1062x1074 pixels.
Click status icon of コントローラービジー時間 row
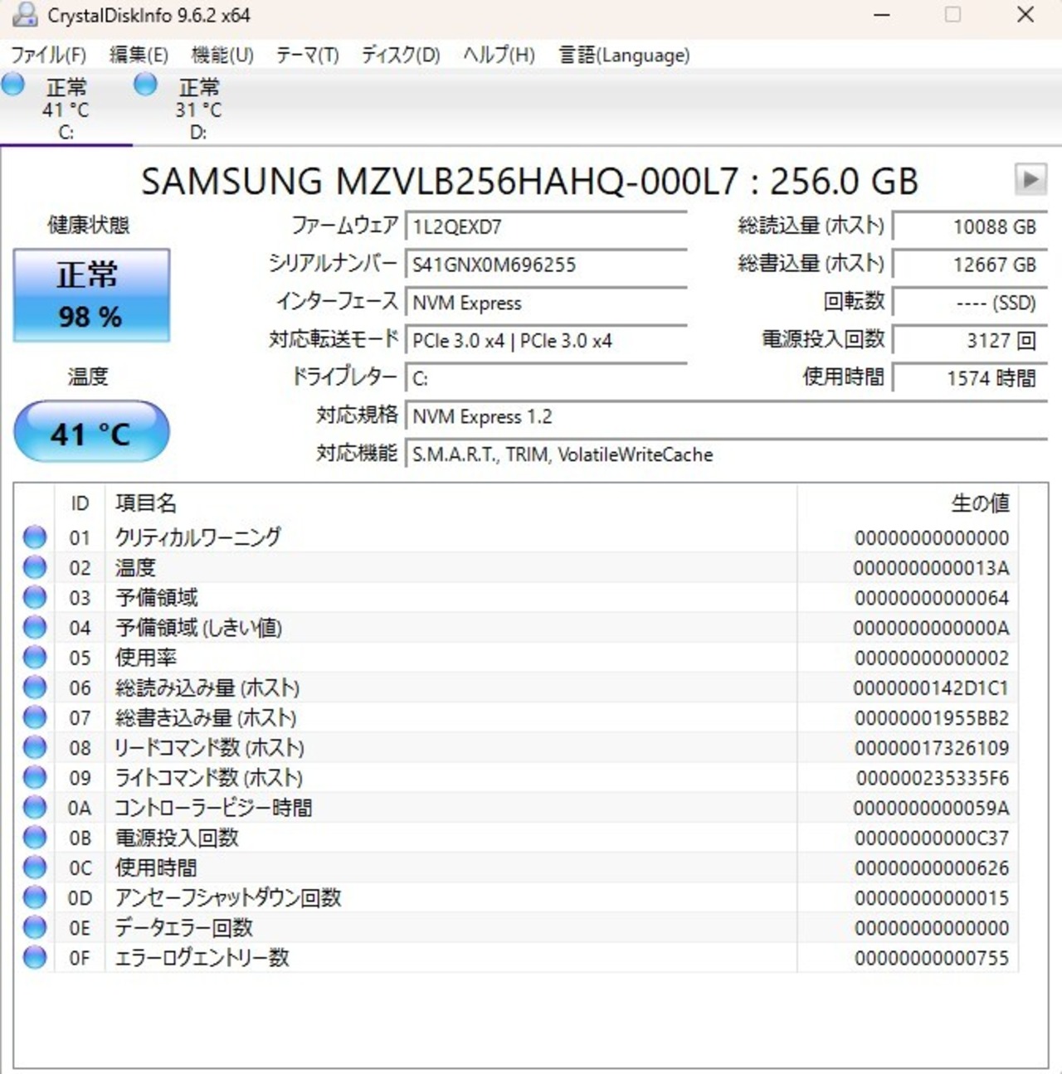coord(35,807)
